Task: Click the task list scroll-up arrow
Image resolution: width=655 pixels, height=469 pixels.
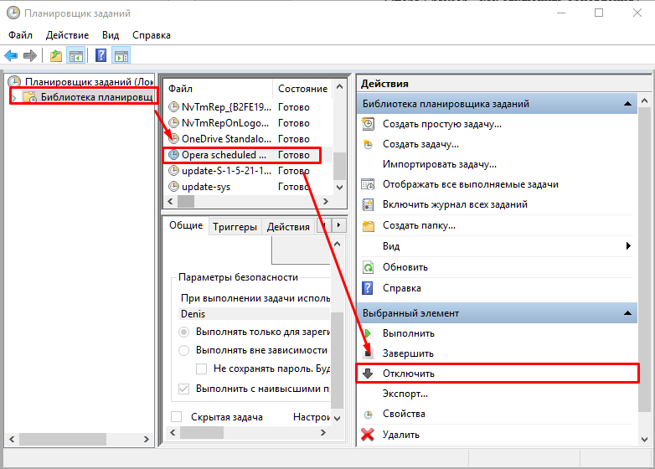Action: [x=339, y=87]
